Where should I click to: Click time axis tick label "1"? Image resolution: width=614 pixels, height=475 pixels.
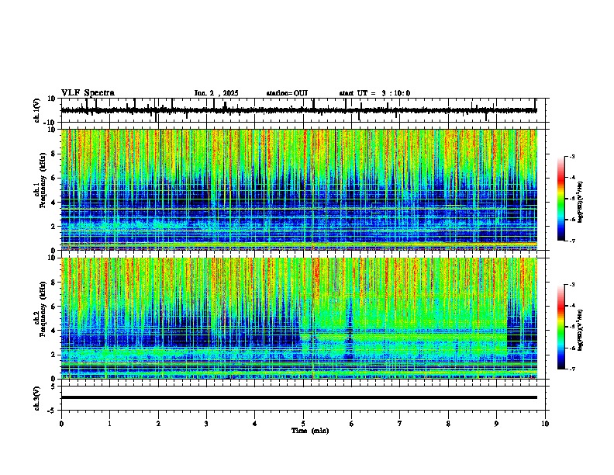point(109,424)
